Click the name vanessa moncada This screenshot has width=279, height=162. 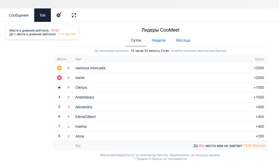click(90, 68)
